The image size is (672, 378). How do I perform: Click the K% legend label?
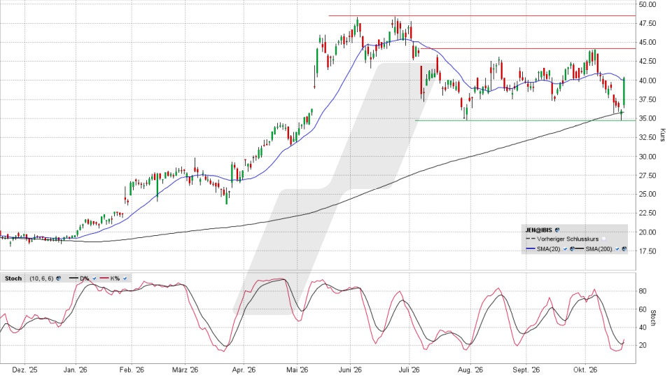[115, 279]
